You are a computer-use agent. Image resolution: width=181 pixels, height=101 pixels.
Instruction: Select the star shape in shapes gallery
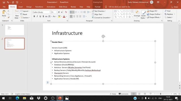click(130, 17)
